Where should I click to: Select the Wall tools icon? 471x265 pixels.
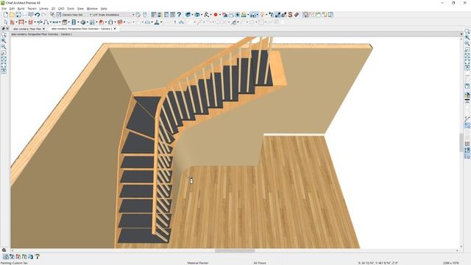pos(13,22)
